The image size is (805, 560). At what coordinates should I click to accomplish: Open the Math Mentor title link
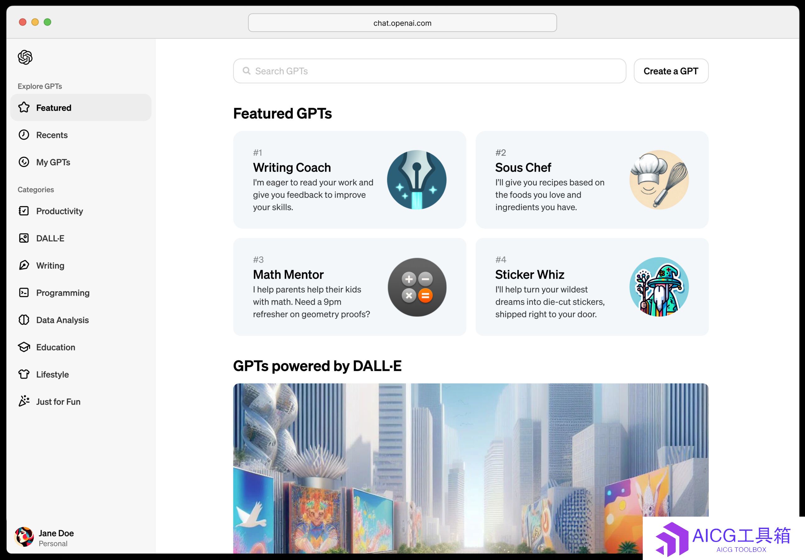point(288,274)
